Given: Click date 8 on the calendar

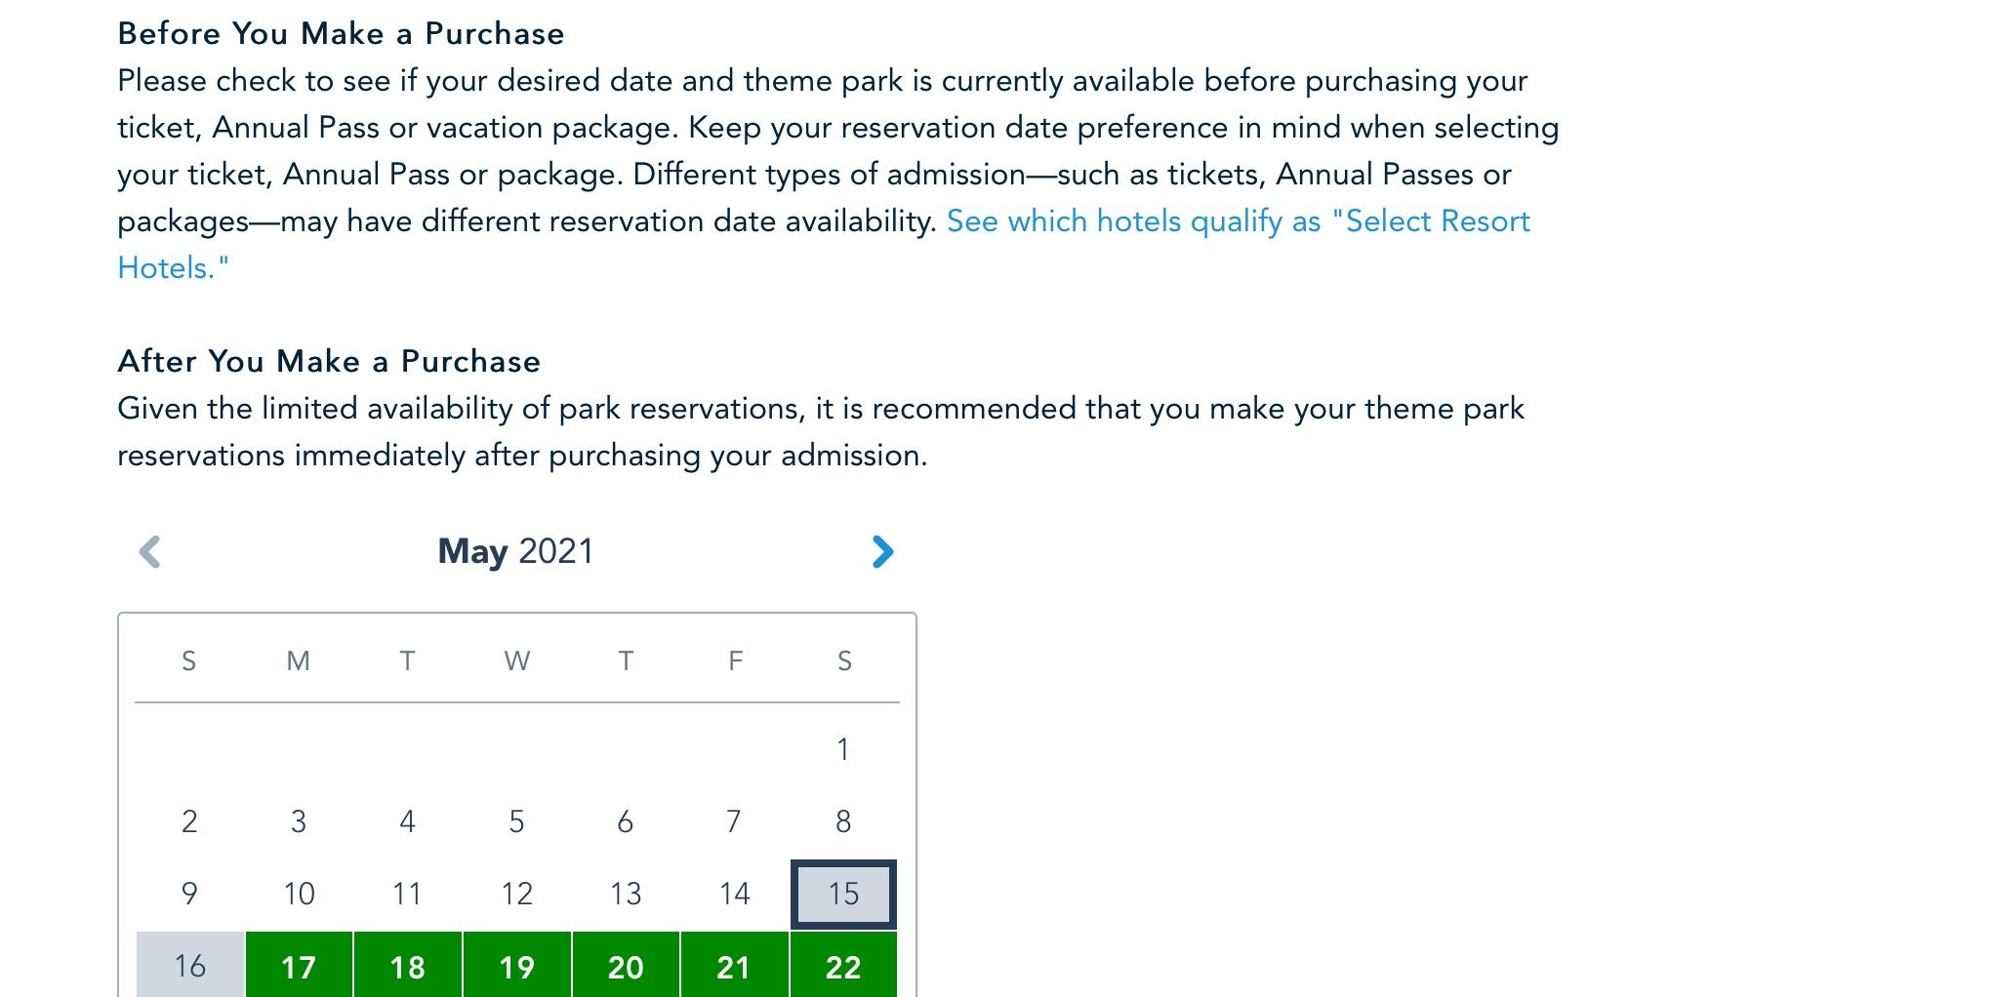Looking at the screenshot, I should click(x=843, y=821).
